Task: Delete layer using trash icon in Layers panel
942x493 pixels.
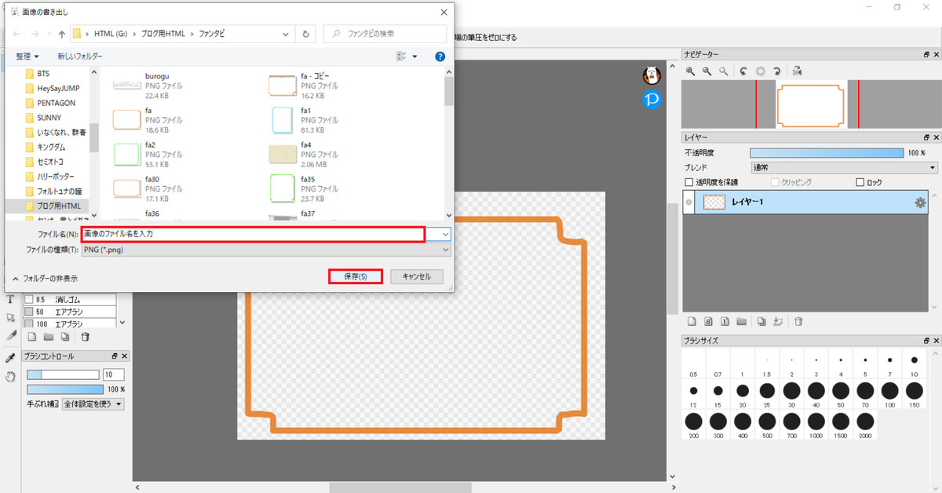Action: pyautogui.click(x=798, y=321)
